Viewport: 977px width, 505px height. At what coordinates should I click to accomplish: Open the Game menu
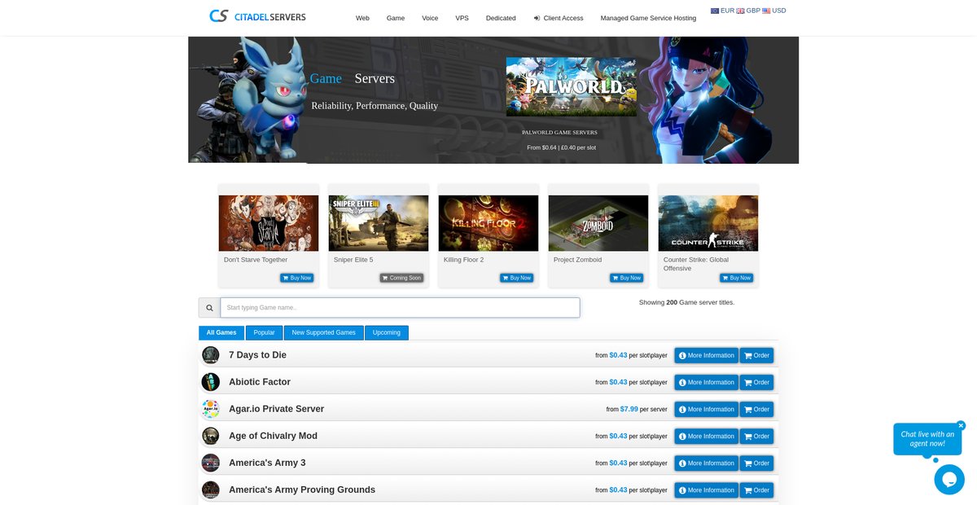coord(396,18)
